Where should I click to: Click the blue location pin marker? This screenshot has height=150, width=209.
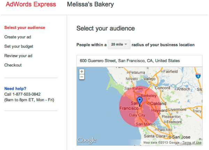(x=140, y=102)
